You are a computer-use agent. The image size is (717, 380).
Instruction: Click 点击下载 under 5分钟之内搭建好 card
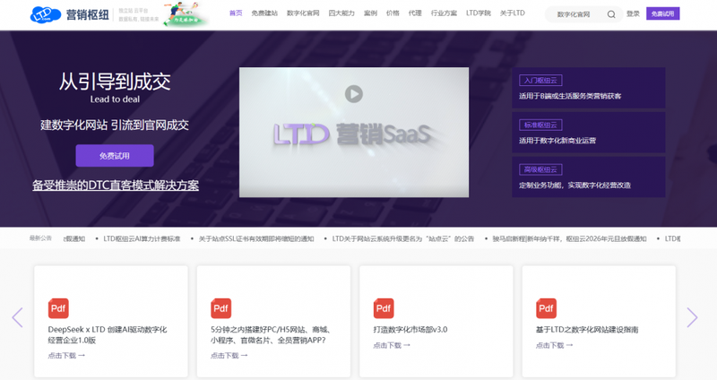pos(229,355)
